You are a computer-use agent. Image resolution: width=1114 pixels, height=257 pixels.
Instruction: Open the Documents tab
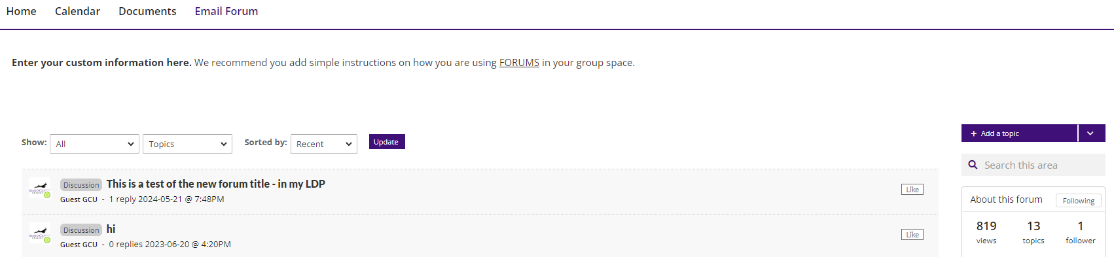pyautogui.click(x=147, y=11)
